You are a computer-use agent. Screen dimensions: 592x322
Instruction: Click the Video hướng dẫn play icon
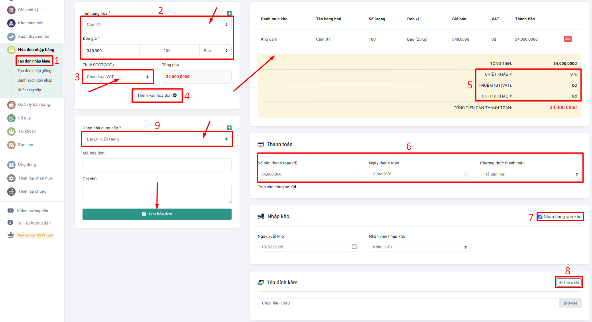click(x=11, y=211)
